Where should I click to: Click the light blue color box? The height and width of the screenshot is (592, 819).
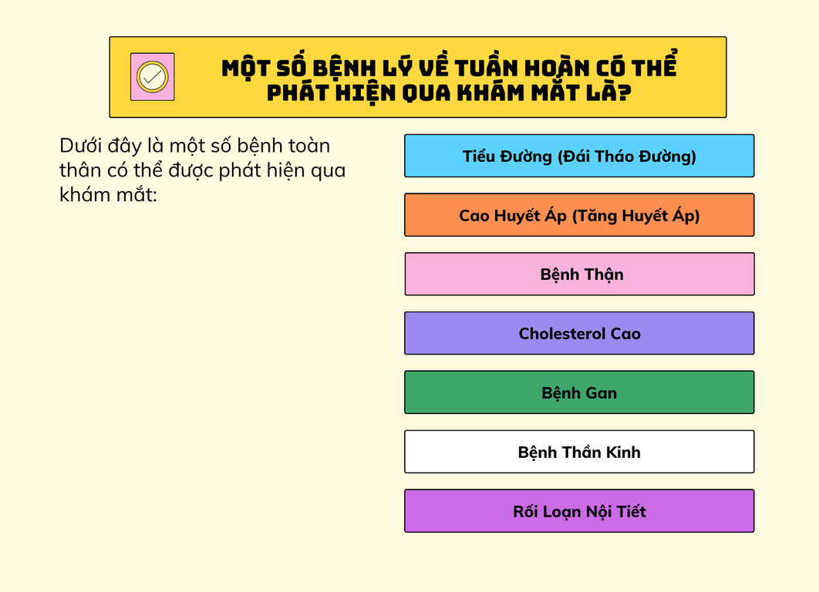pyautogui.click(x=579, y=156)
